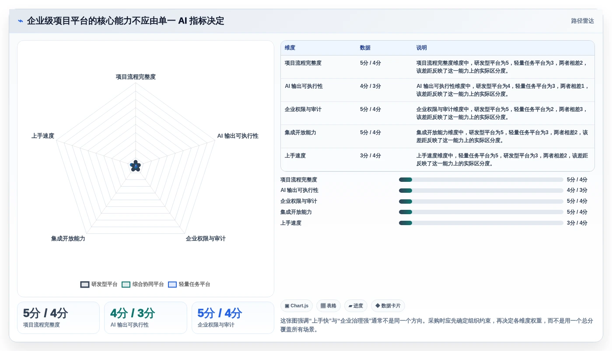Click the 企业权限与审计 data card
The height and width of the screenshot is (351, 612).
[x=233, y=318]
